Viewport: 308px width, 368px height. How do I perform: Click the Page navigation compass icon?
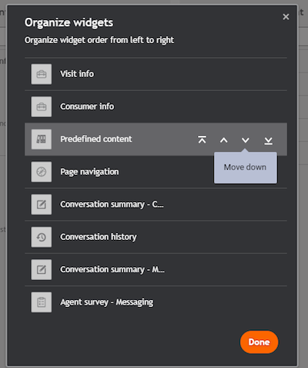pyautogui.click(x=42, y=172)
